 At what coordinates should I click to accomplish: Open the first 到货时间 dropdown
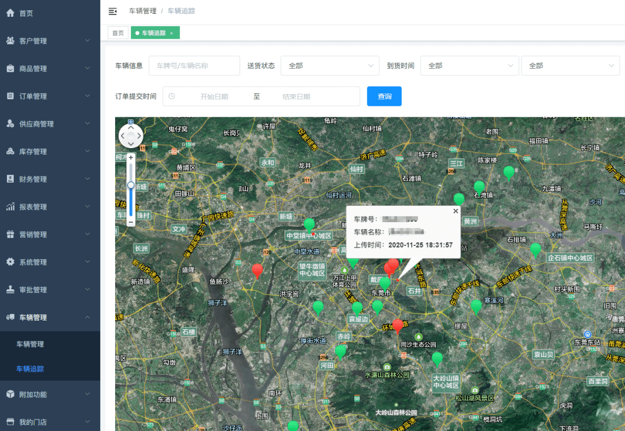[469, 66]
